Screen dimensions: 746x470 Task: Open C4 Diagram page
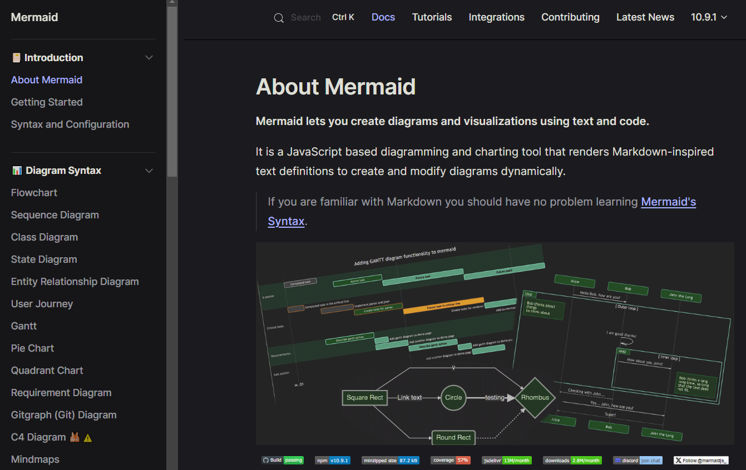tap(51, 437)
